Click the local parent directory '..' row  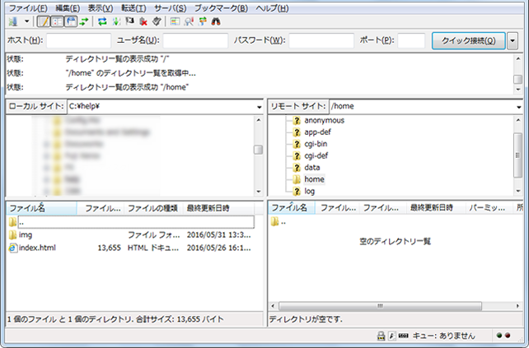coord(131,222)
